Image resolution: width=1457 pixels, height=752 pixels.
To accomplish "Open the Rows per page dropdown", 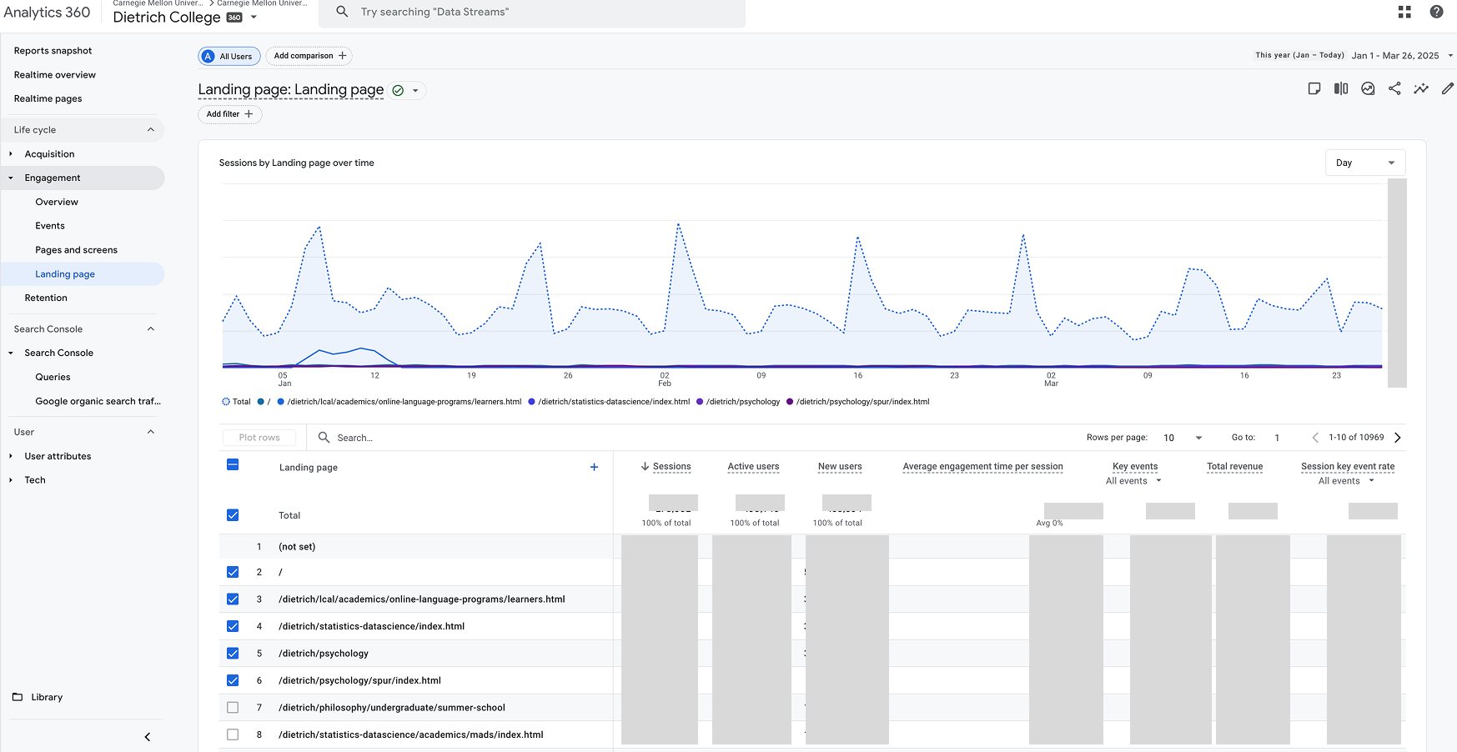I will 1183,438.
